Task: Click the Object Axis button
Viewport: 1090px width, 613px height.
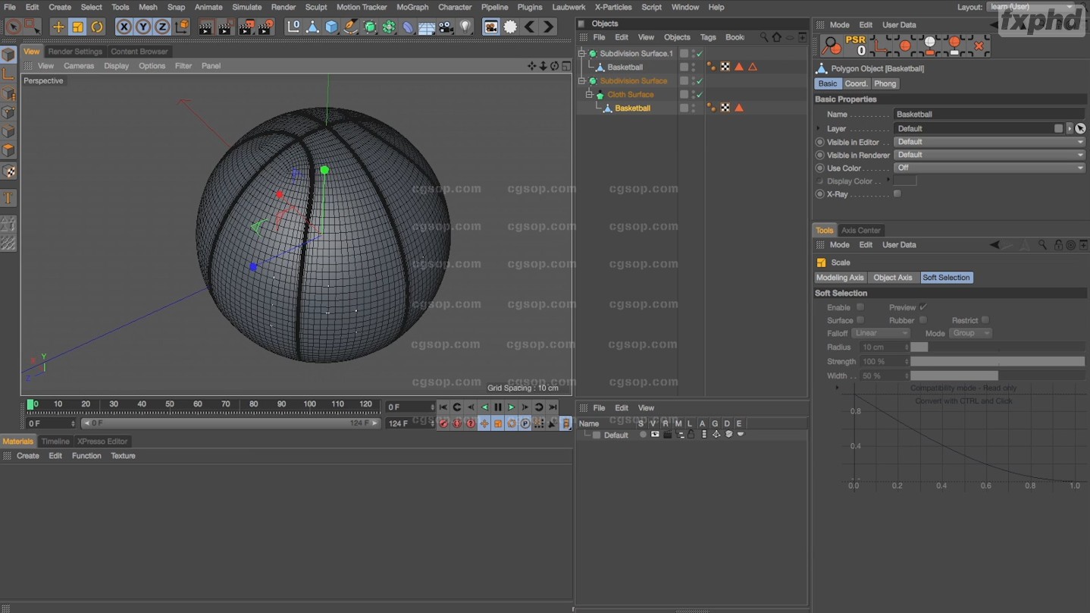Action: tap(892, 278)
